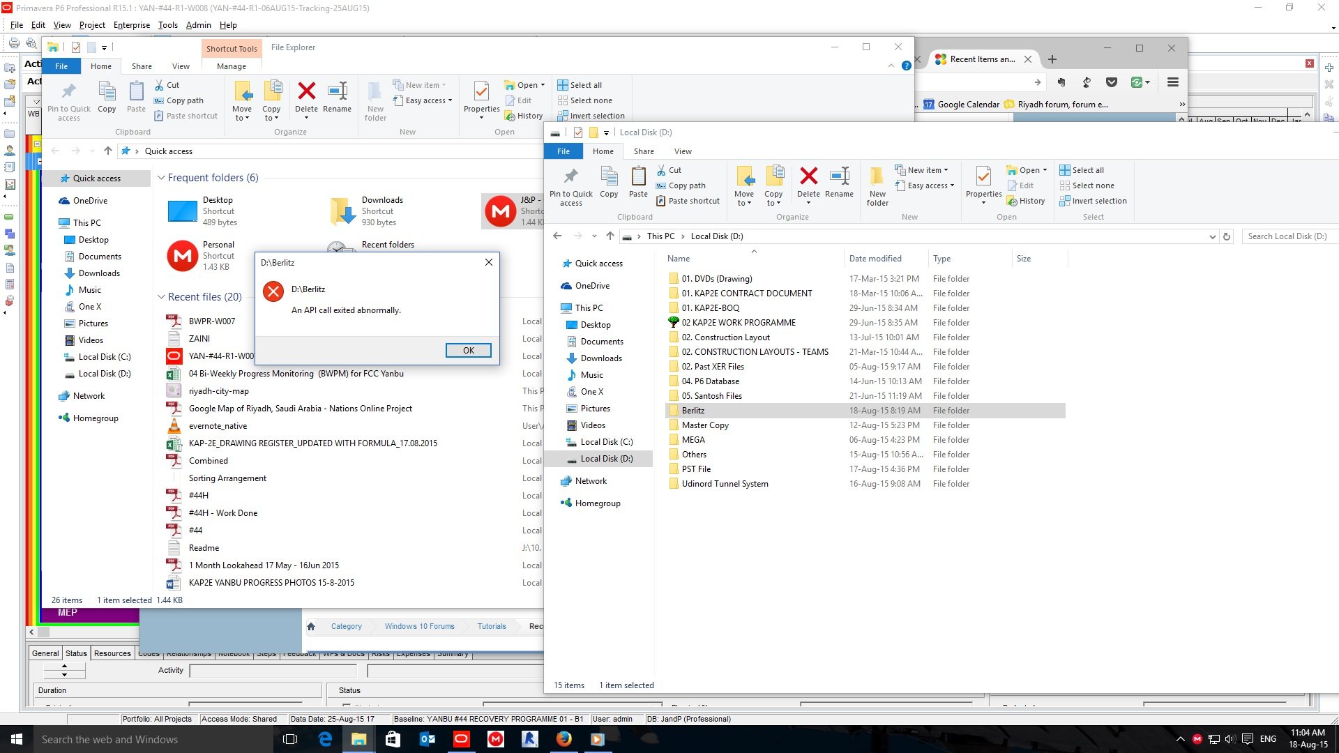Click Cut in the Local Disk (D:) window ribbon
Screen dimensions: 1339x753
point(669,170)
